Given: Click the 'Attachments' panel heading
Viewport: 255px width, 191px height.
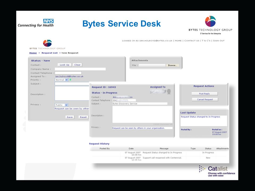Looking at the screenshot, I should [140, 60].
